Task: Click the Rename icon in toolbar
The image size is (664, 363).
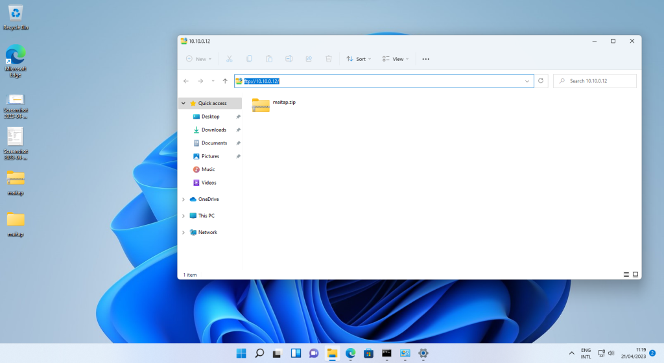Action: pyautogui.click(x=289, y=59)
